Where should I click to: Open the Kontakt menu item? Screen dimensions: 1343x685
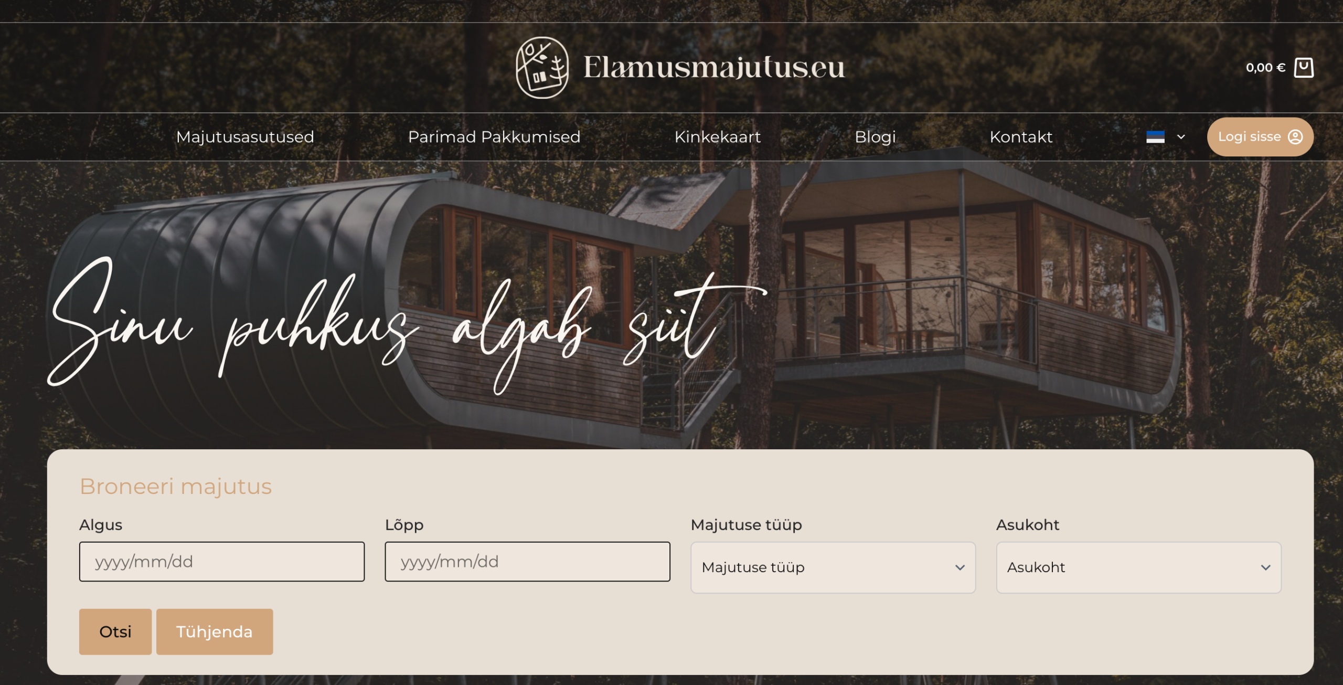1021,137
